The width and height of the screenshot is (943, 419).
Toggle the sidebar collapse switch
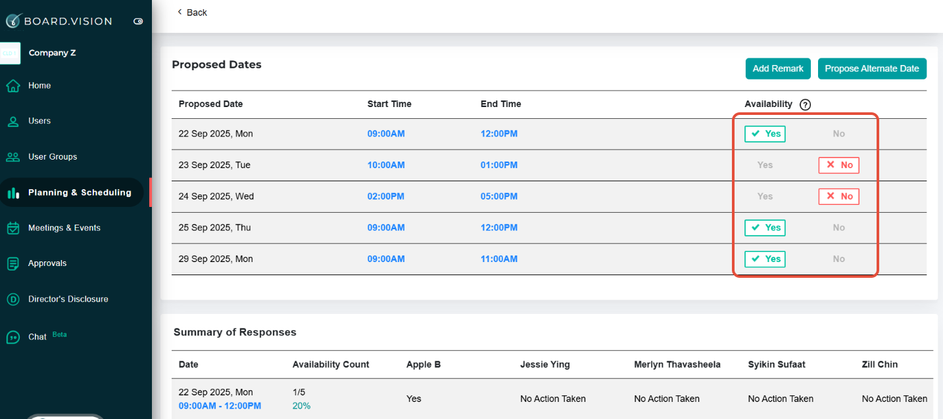pyautogui.click(x=138, y=21)
